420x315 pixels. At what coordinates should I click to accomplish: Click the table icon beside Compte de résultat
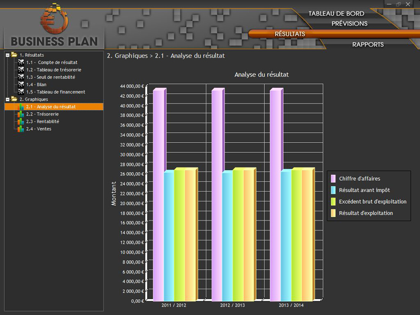tap(21, 62)
